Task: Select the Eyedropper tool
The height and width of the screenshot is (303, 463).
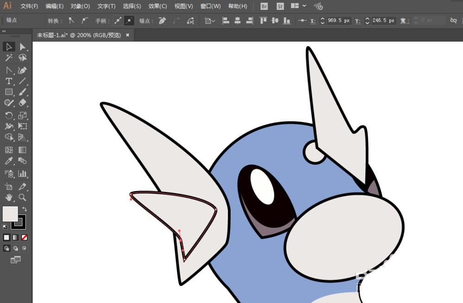Action: coord(9,161)
